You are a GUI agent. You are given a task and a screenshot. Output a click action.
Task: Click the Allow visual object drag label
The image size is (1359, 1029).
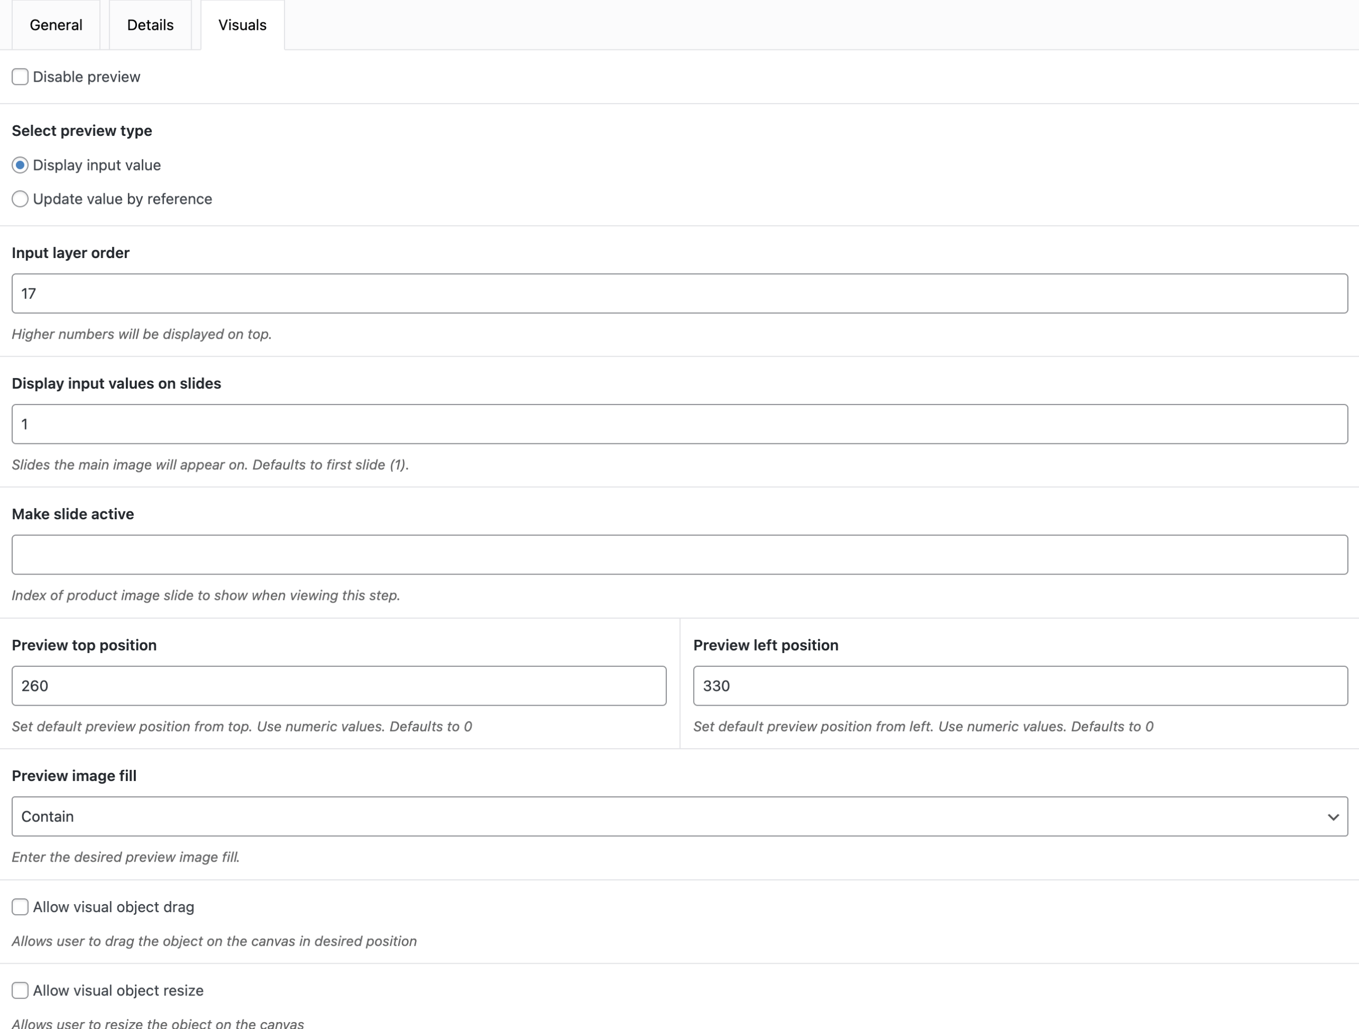point(114,907)
